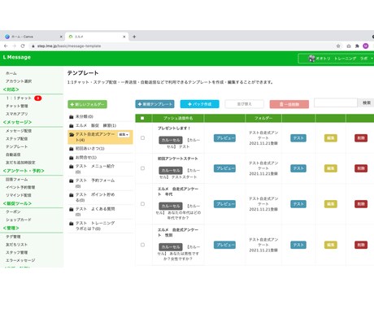Check the box for 初回アンケートスタート template
This screenshot has width=374, height=309.
142,168
